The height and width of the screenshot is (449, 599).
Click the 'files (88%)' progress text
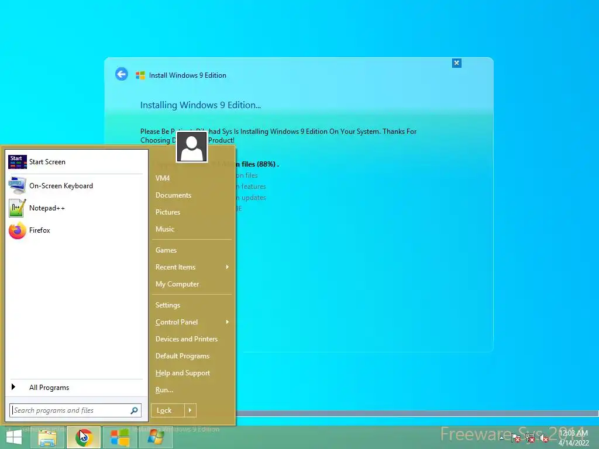click(260, 164)
